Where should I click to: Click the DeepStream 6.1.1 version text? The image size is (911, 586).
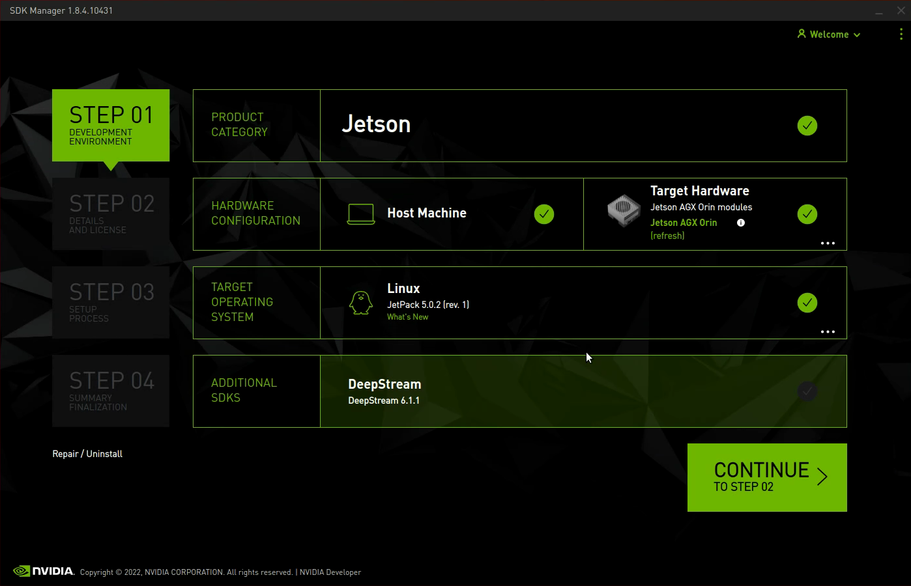(x=384, y=400)
